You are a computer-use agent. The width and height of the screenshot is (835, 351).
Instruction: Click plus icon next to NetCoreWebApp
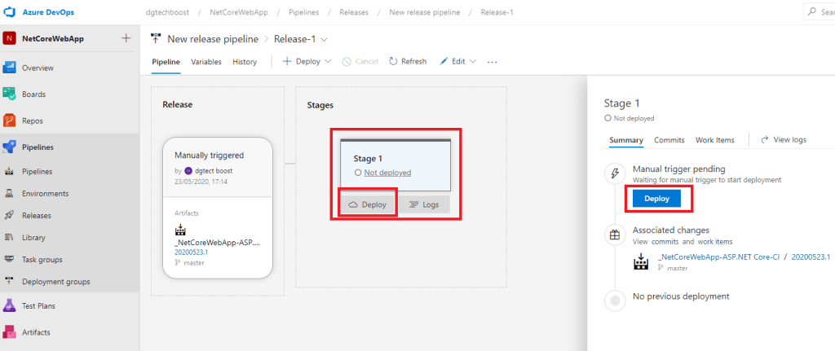pyautogui.click(x=126, y=38)
